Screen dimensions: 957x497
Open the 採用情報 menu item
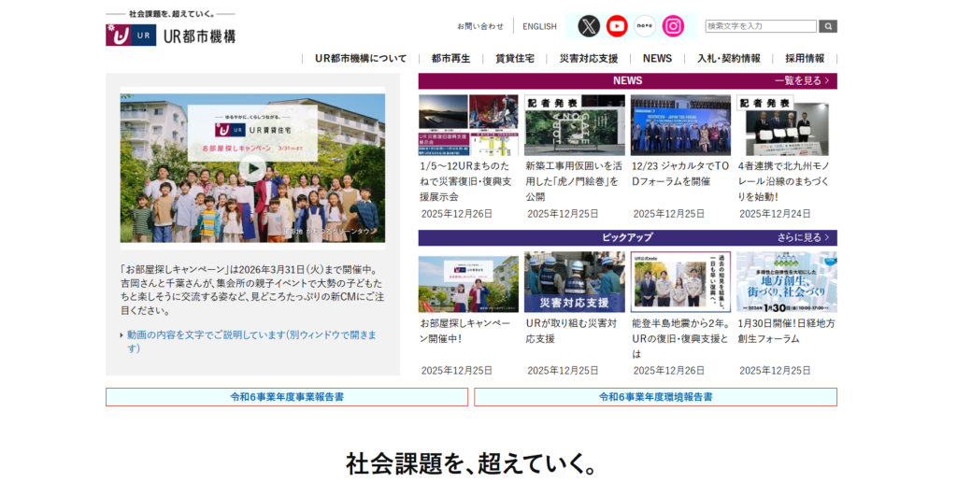[x=805, y=58]
